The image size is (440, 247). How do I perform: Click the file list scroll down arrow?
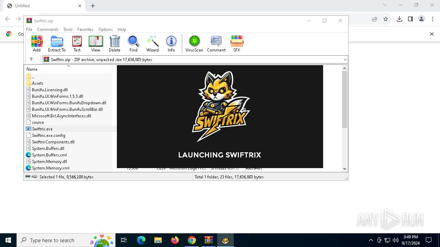point(345,168)
